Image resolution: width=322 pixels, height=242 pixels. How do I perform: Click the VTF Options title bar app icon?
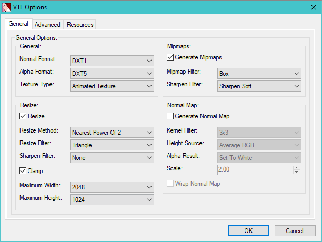(6, 7)
